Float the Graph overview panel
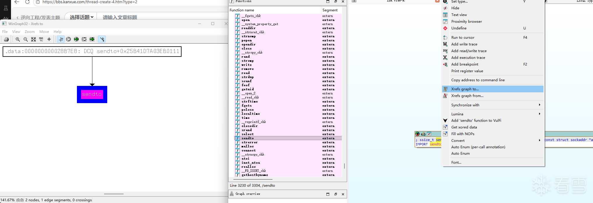 coord(335,194)
